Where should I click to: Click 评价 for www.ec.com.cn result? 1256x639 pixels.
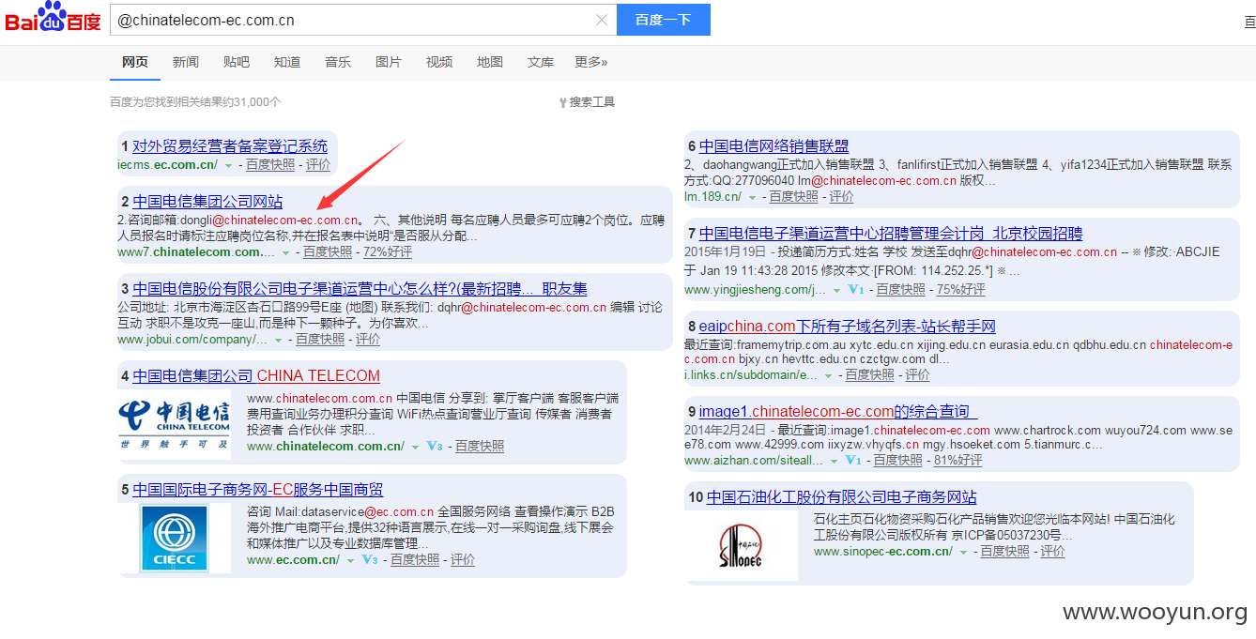(463, 559)
